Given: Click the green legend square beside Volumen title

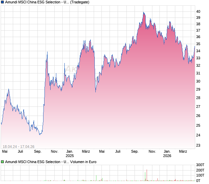Looking at the screenshot, I should click(x=2, y=162).
